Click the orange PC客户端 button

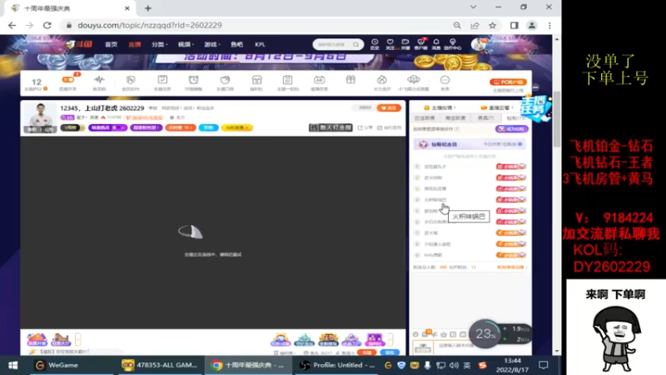click(508, 82)
